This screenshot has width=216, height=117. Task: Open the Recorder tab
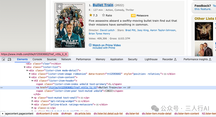[x=169, y=59]
